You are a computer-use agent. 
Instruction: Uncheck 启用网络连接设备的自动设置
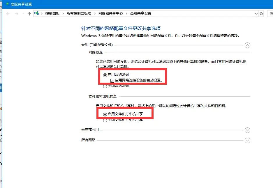pyautogui.click(x=112, y=81)
